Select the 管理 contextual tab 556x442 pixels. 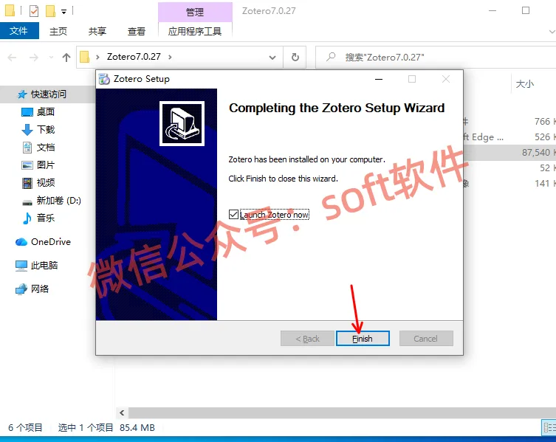click(195, 12)
